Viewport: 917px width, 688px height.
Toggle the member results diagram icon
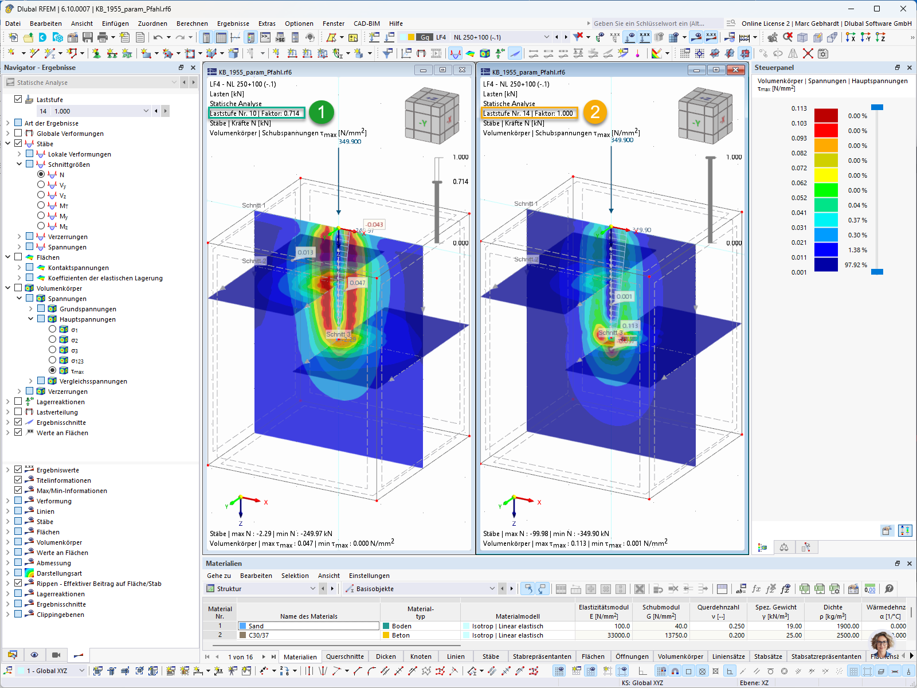point(456,53)
